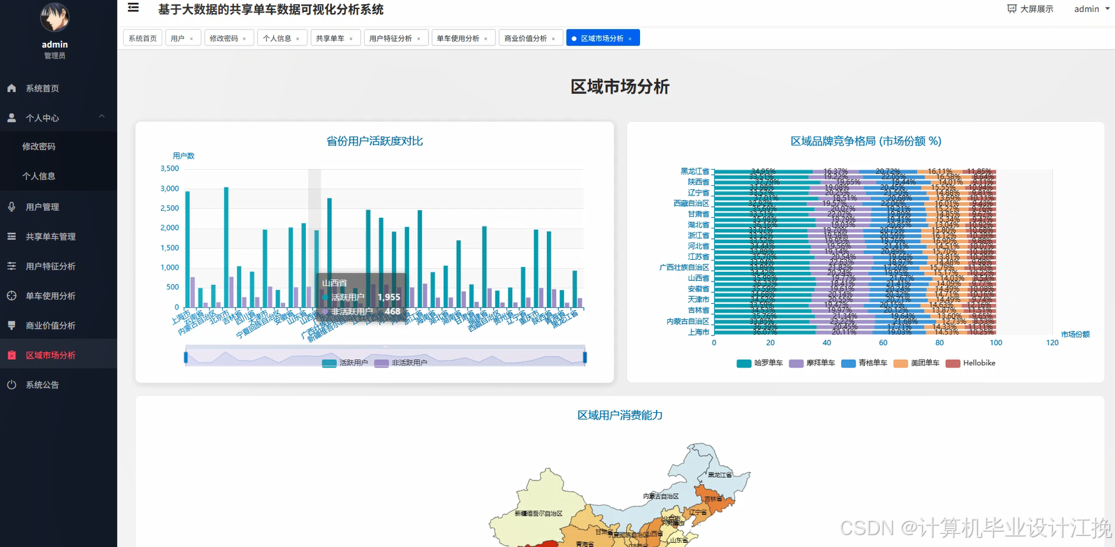This screenshot has width=1115, height=547.
Task: Click the 系统首页 home icon in sidebar
Action: pyautogui.click(x=11, y=88)
